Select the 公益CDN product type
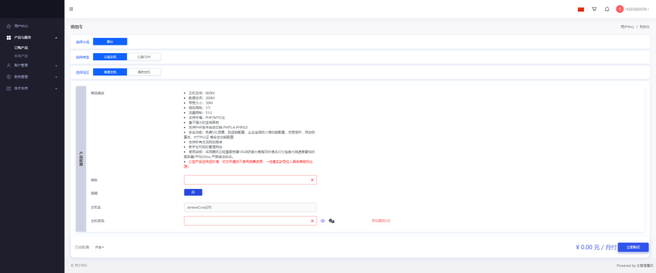 (143, 56)
